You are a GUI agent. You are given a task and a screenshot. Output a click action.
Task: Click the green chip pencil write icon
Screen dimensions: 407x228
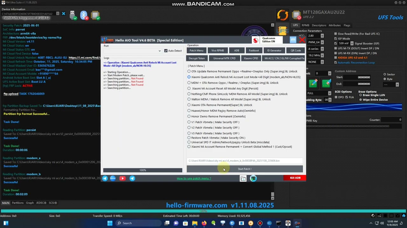[x=313, y=83]
